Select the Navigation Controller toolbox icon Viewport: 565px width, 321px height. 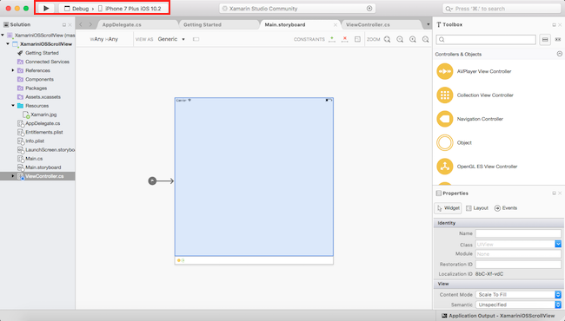coord(445,119)
